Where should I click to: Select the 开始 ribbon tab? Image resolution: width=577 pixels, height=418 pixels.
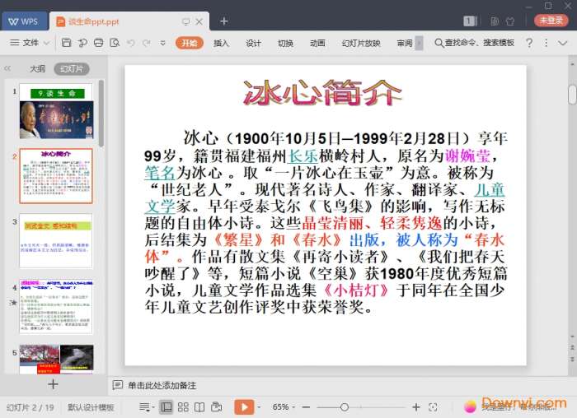tap(190, 43)
